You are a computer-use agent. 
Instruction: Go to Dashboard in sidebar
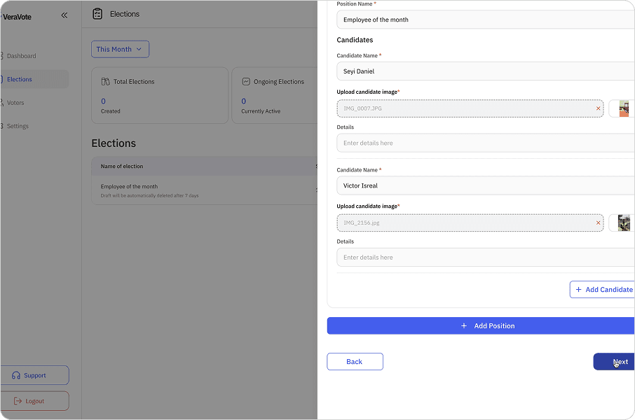tap(21, 56)
